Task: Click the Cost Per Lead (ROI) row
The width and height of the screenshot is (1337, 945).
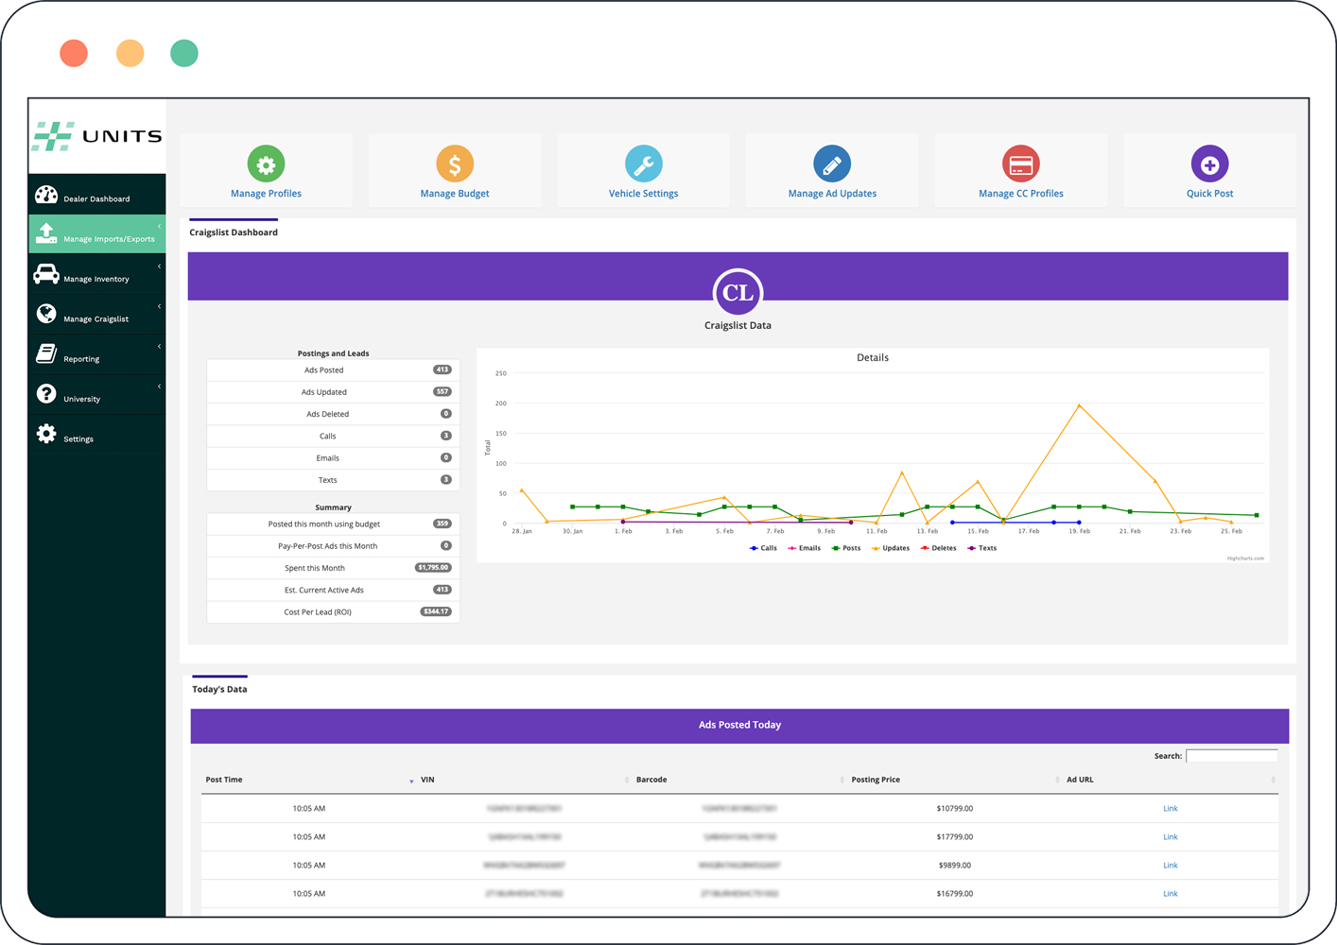Action: click(x=333, y=611)
